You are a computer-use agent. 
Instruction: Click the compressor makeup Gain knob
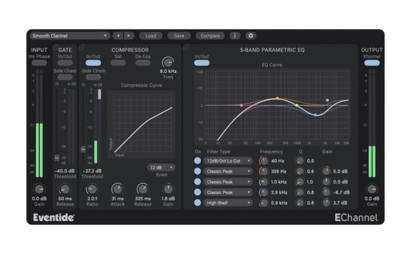pyautogui.click(x=168, y=189)
